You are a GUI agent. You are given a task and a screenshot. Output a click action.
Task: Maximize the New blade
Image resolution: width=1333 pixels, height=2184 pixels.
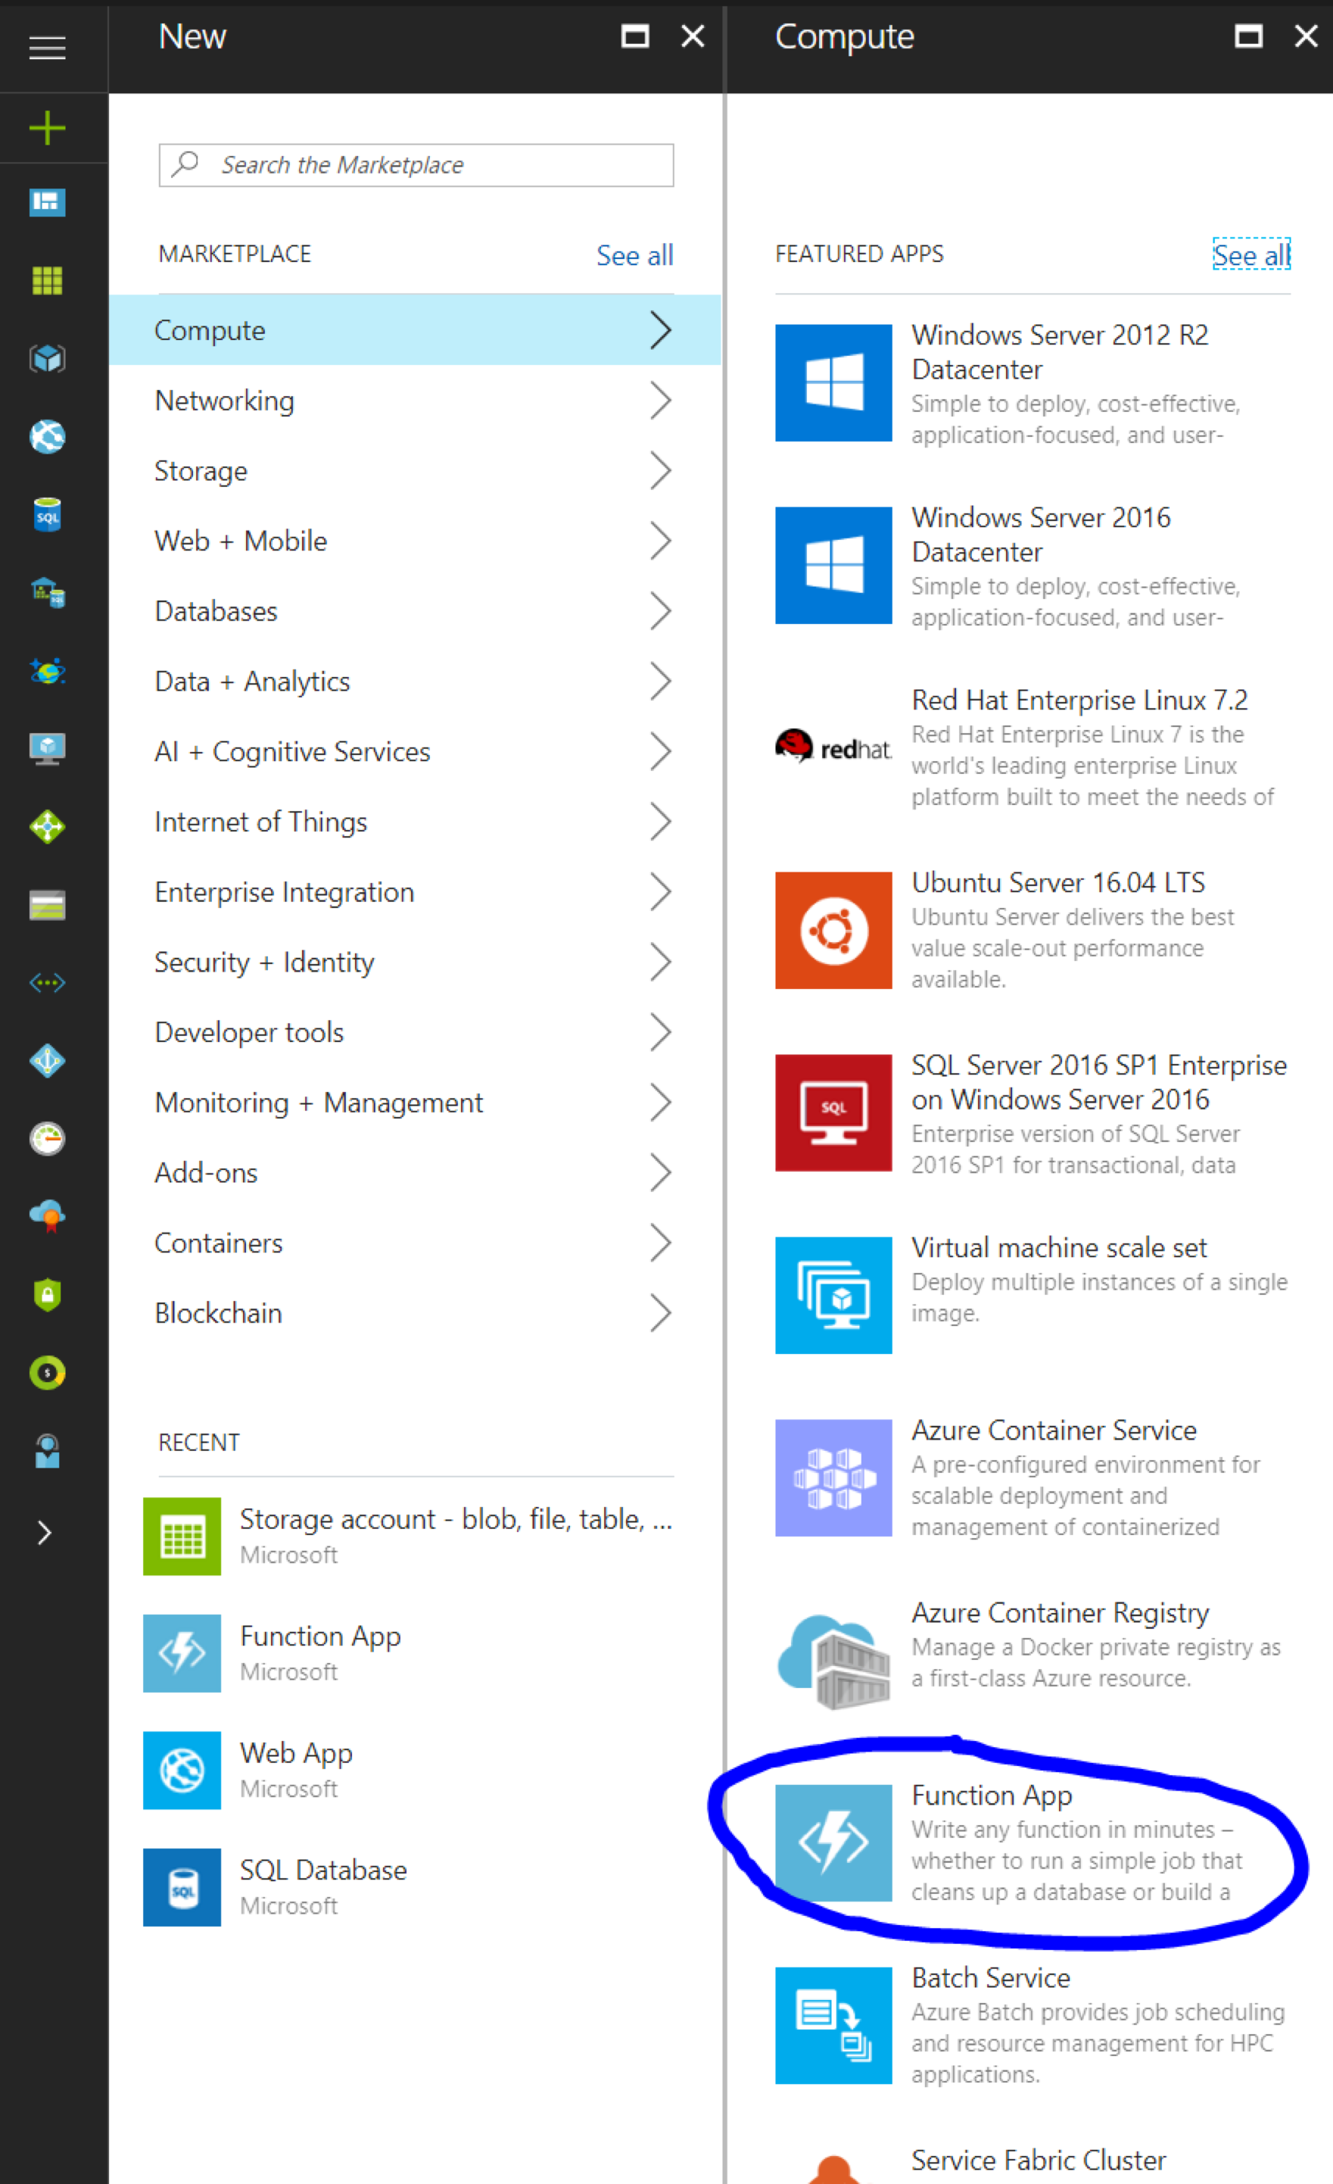(635, 36)
